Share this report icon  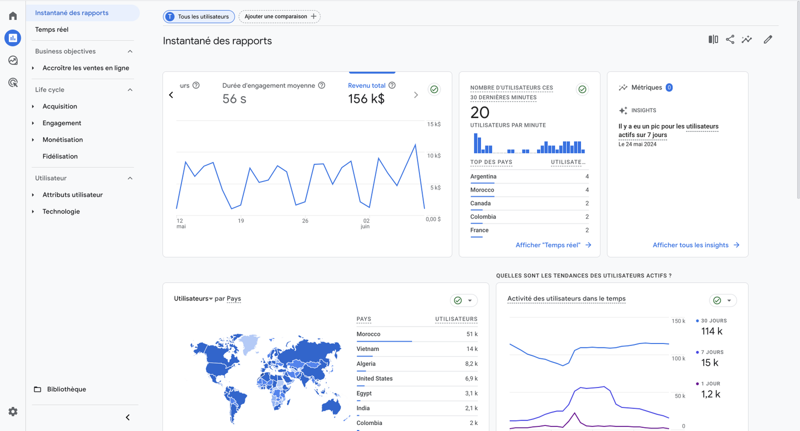coord(730,39)
